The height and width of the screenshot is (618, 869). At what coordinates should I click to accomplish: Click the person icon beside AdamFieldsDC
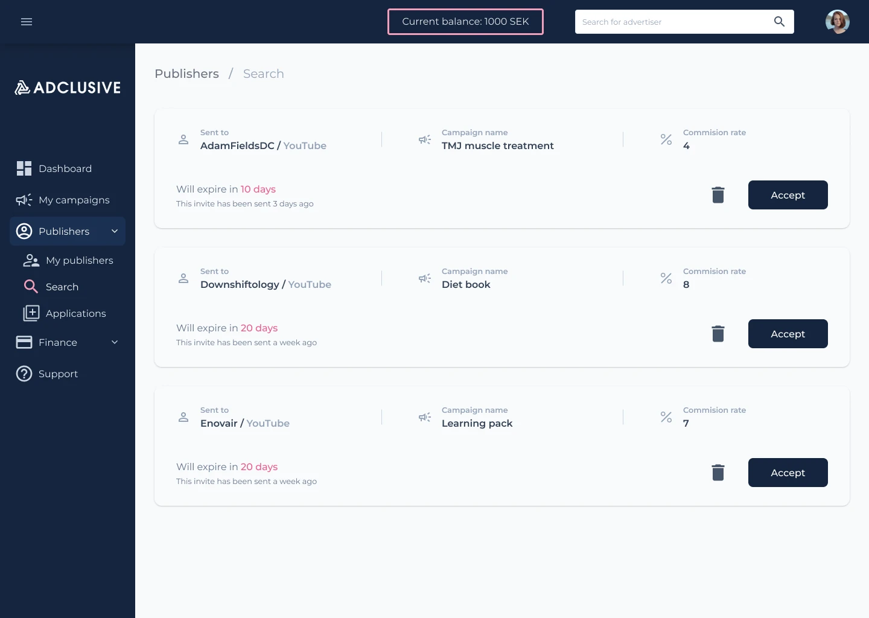pos(183,139)
